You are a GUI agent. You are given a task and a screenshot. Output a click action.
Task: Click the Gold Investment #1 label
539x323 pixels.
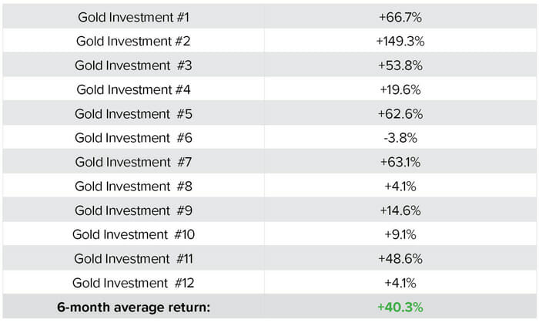coord(133,16)
